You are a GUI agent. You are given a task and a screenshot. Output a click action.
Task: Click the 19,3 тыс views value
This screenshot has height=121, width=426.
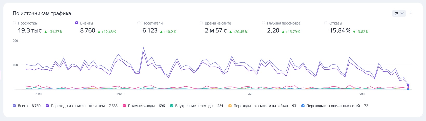pyautogui.click(x=30, y=30)
